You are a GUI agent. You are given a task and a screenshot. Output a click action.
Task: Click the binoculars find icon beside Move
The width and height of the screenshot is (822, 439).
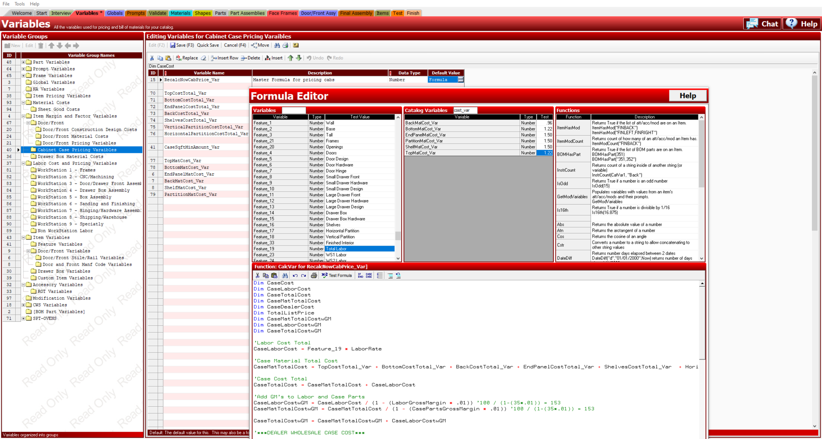click(277, 45)
